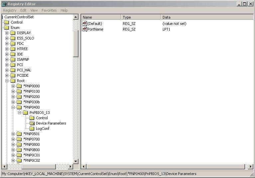Click tree pane scroll down arrow
The width and height of the screenshot is (255, 178).
(x=76, y=161)
